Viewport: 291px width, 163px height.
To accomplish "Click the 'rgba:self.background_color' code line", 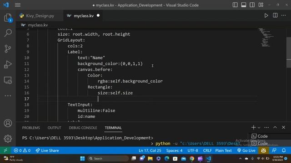I will tap(130, 81).
